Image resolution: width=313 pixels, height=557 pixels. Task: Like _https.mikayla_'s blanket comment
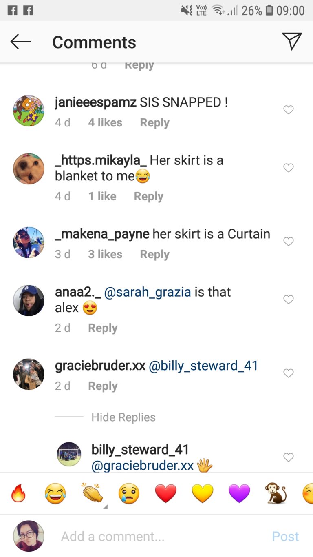point(289,168)
